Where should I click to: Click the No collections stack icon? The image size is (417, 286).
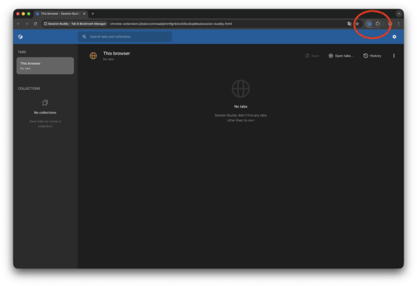point(45,102)
